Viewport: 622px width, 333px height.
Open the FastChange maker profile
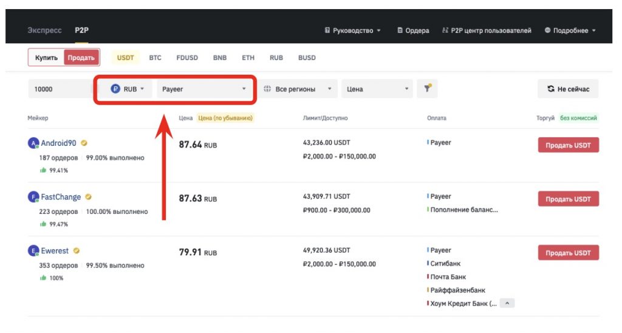61,197
